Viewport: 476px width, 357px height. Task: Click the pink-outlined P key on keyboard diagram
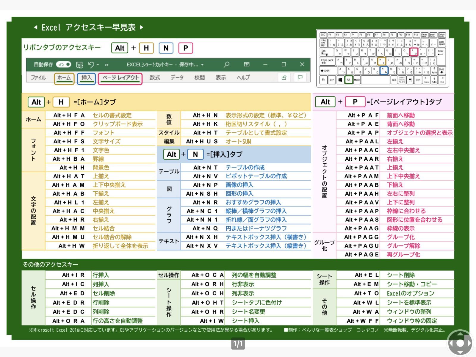click(414, 52)
